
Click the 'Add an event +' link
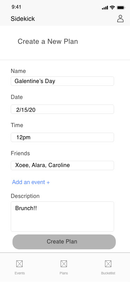pos(31,182)
